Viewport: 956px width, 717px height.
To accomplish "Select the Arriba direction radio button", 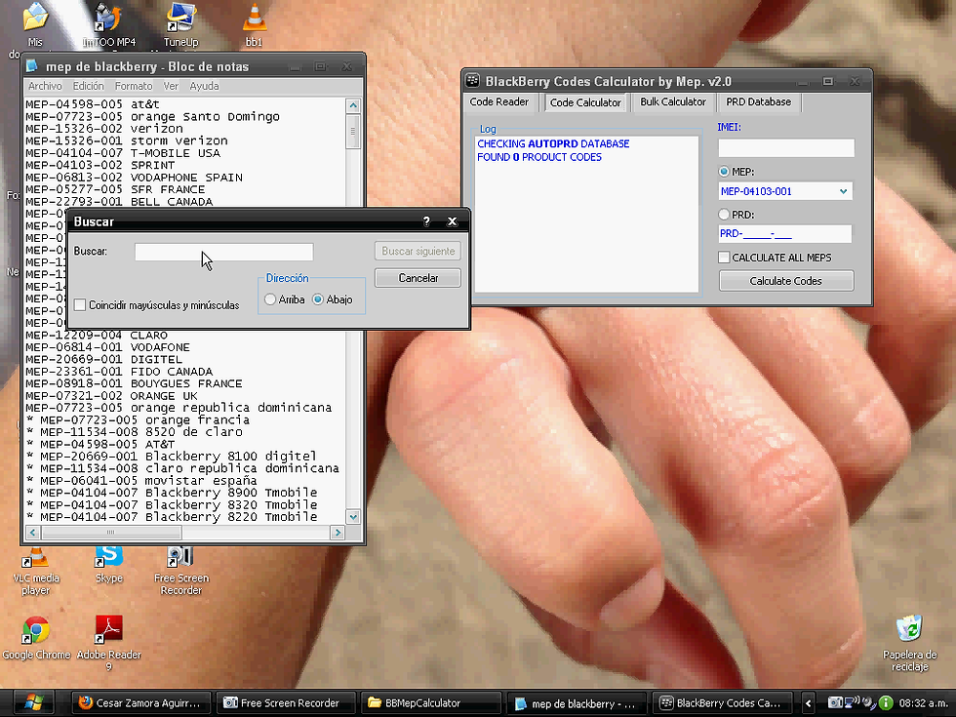I will (270, 299).
